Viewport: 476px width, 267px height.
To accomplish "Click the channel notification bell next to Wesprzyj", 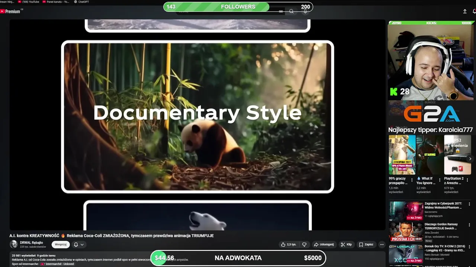I will pos(76,244).
